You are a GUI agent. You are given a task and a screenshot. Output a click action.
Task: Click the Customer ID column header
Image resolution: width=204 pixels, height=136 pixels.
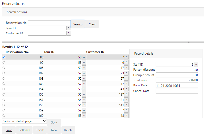(95, 52)
